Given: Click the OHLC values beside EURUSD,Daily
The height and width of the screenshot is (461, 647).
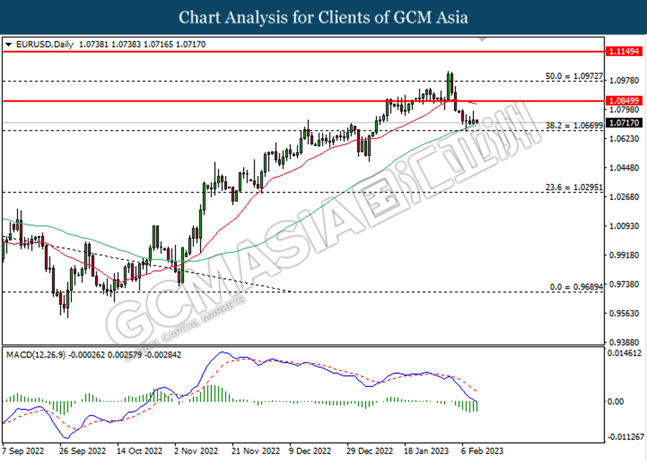Looking at the screenshot, I should pos(142,44).
